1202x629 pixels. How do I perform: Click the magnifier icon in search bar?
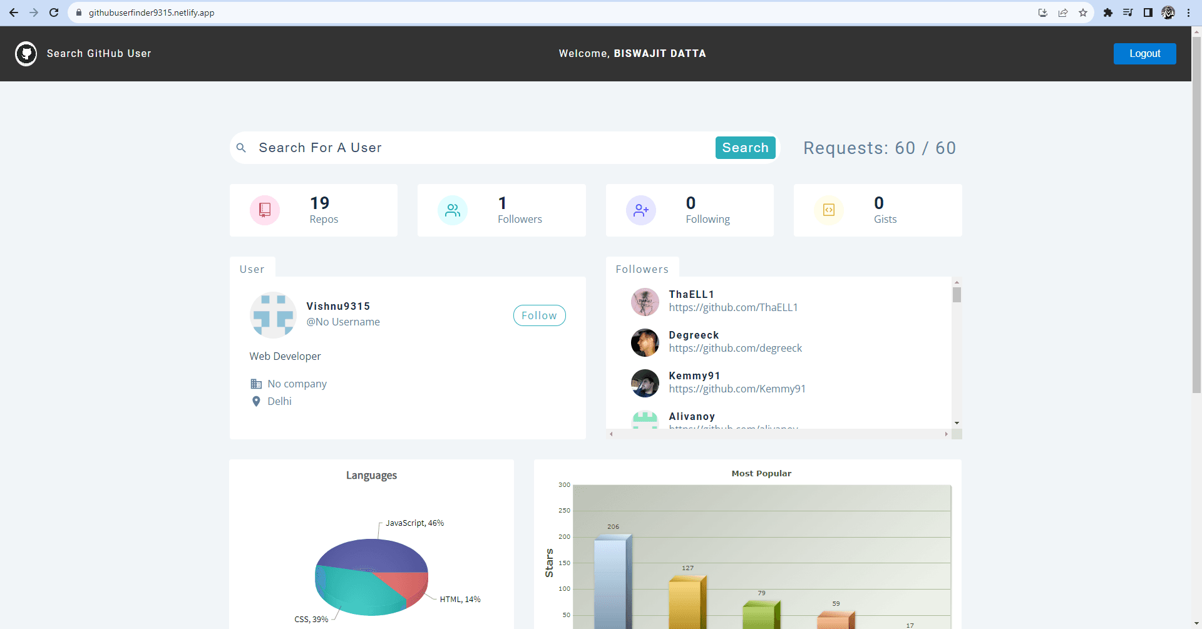point(241,148)
